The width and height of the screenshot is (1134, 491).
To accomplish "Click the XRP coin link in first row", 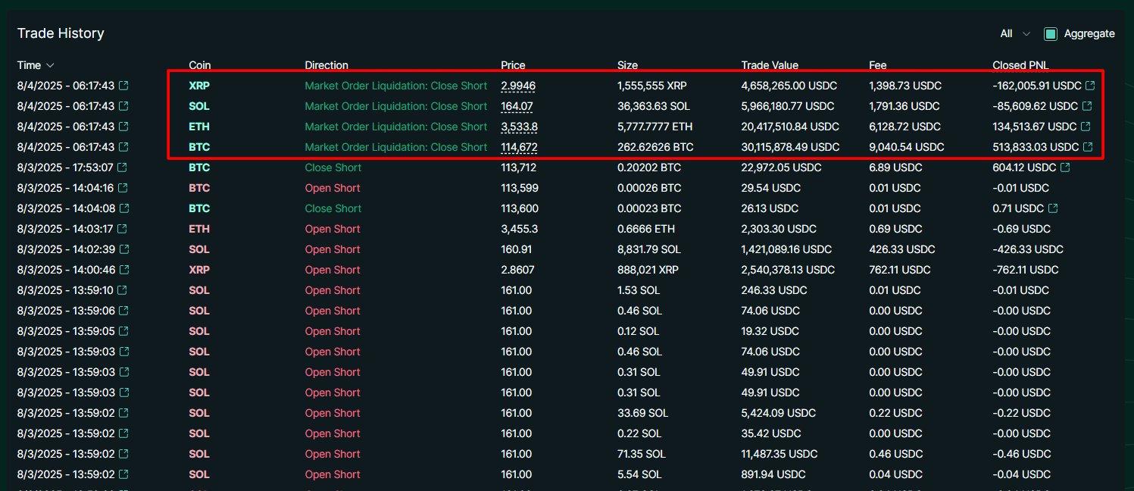I will click(199, 86).
